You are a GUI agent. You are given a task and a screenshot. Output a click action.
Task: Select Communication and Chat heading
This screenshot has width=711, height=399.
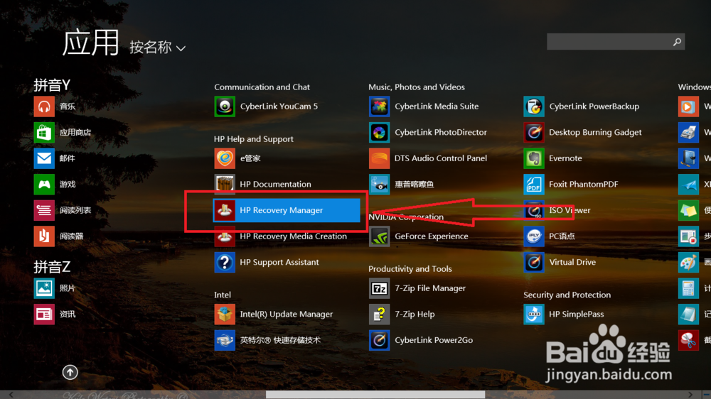(262, 87)
